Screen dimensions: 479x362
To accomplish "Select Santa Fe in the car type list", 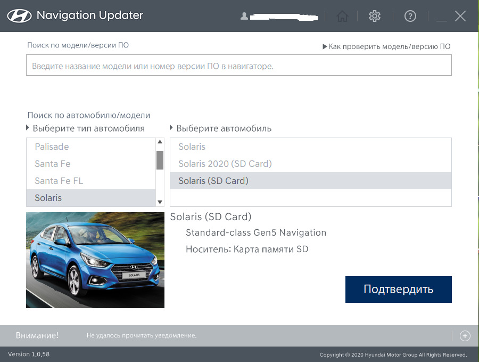I will [x=91, y=164].
